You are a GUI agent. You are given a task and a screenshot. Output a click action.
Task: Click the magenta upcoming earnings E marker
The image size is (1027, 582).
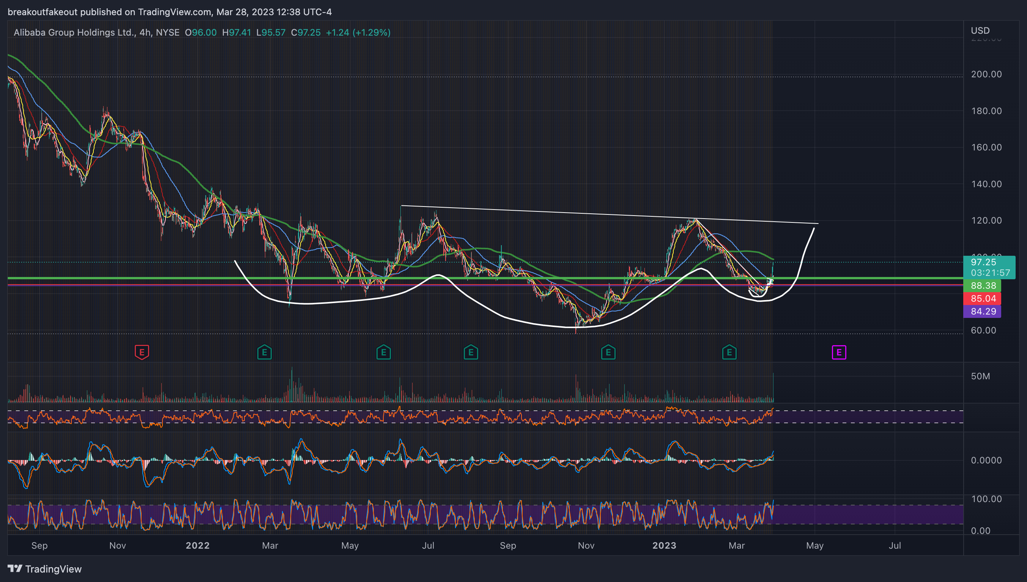[x=839, y=352]
